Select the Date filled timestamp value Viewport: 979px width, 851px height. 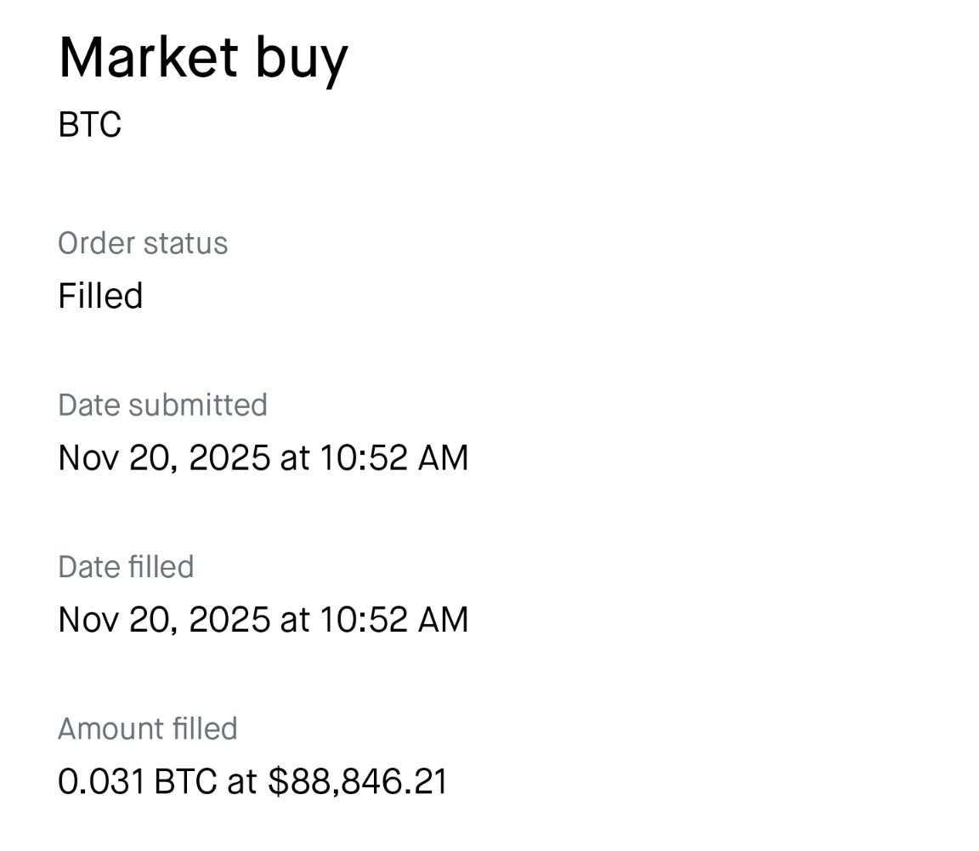(263, 619)
